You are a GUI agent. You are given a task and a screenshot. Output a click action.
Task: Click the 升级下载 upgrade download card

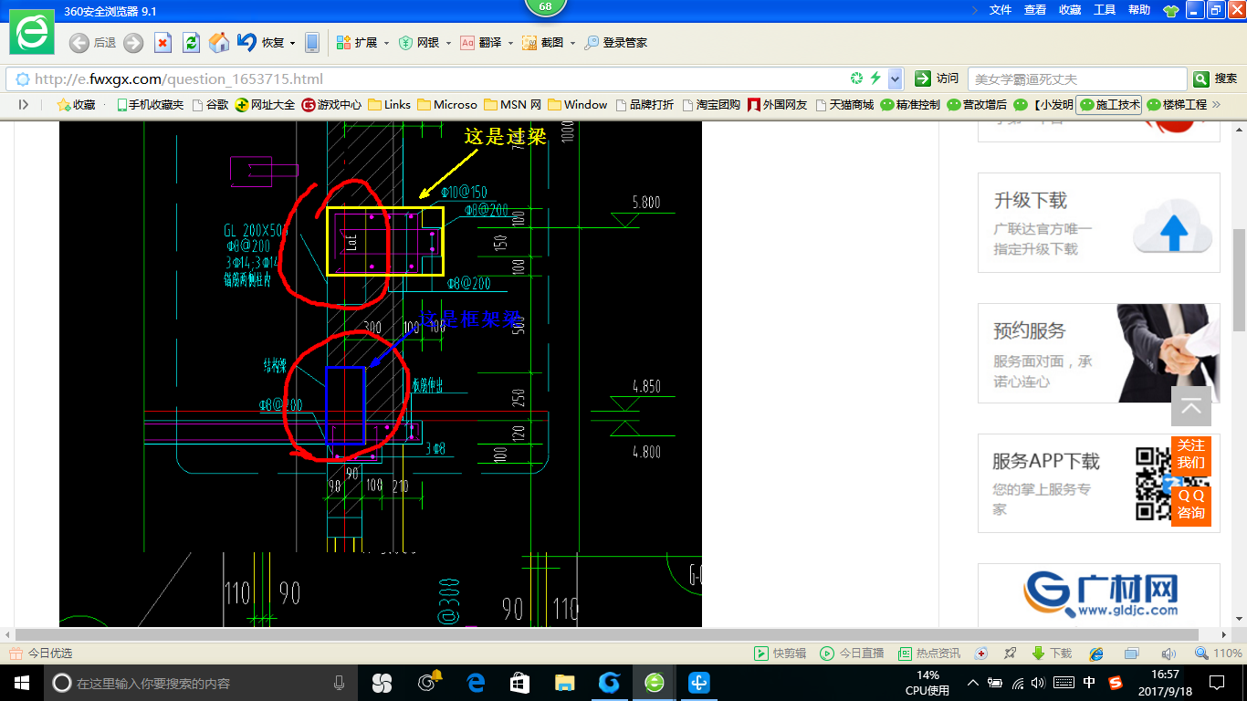pos(1099,223)
